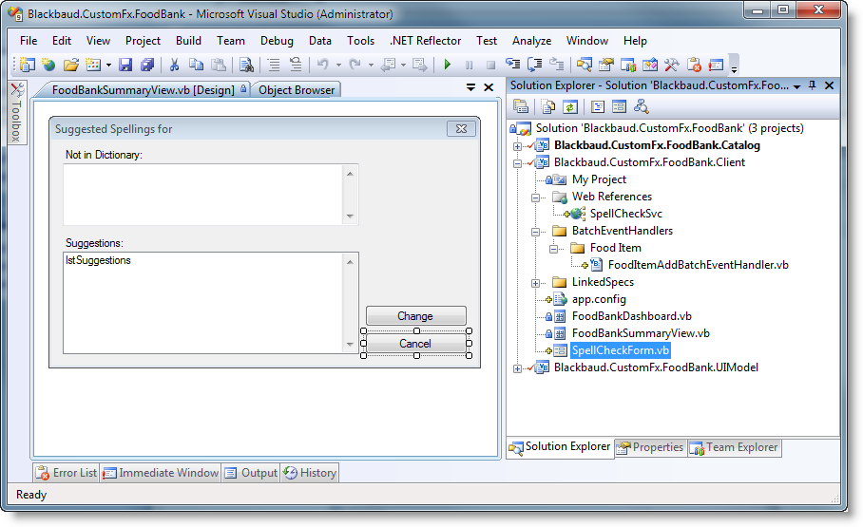863x527 pixels.
Task: Open the File menu
Action: (x=29, y=41)
